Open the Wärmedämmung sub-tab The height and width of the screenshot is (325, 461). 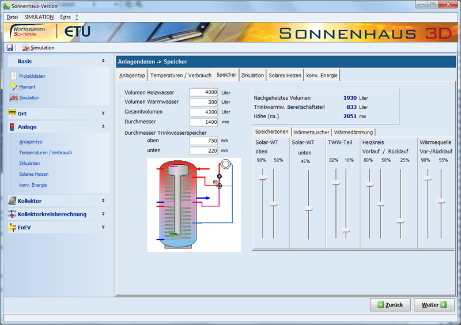tap(353, 133)
